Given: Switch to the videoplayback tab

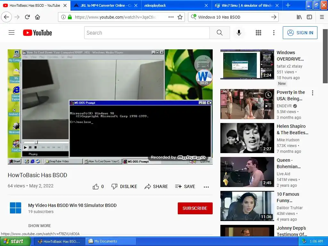Looking at the screenshot, I should point(176,5).
